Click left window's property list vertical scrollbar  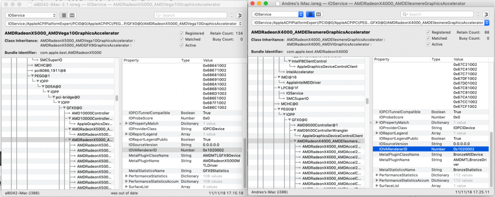245,163
